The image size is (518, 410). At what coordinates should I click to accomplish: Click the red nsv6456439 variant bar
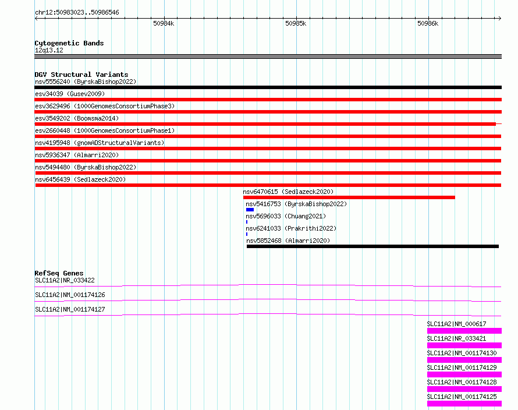click(268, 185)
